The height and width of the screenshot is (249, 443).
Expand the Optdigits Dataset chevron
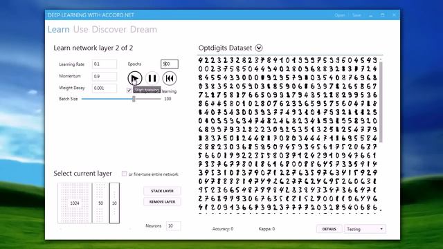pos(259,48)
